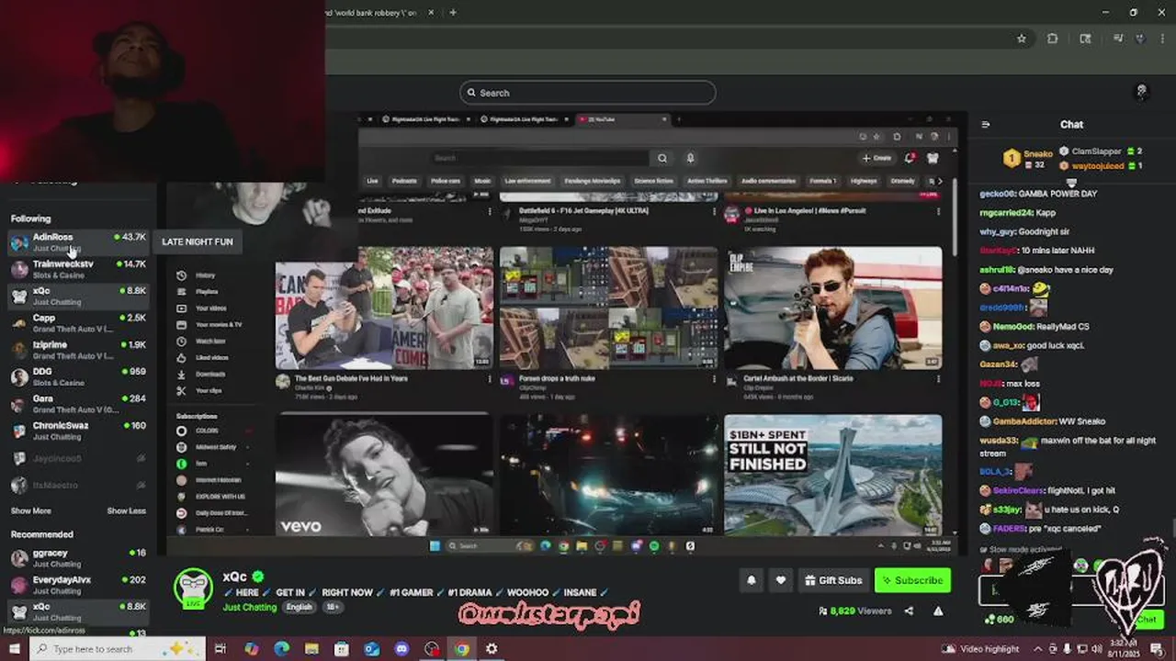The height and width of the screenshot is (661, 1176).
Task: Click the 18+ tag under the title
Action: click(x=333, y=607)
